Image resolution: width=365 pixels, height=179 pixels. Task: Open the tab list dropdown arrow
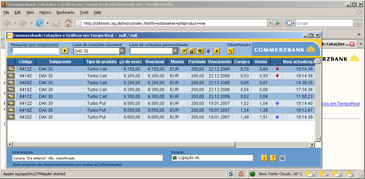361,44
